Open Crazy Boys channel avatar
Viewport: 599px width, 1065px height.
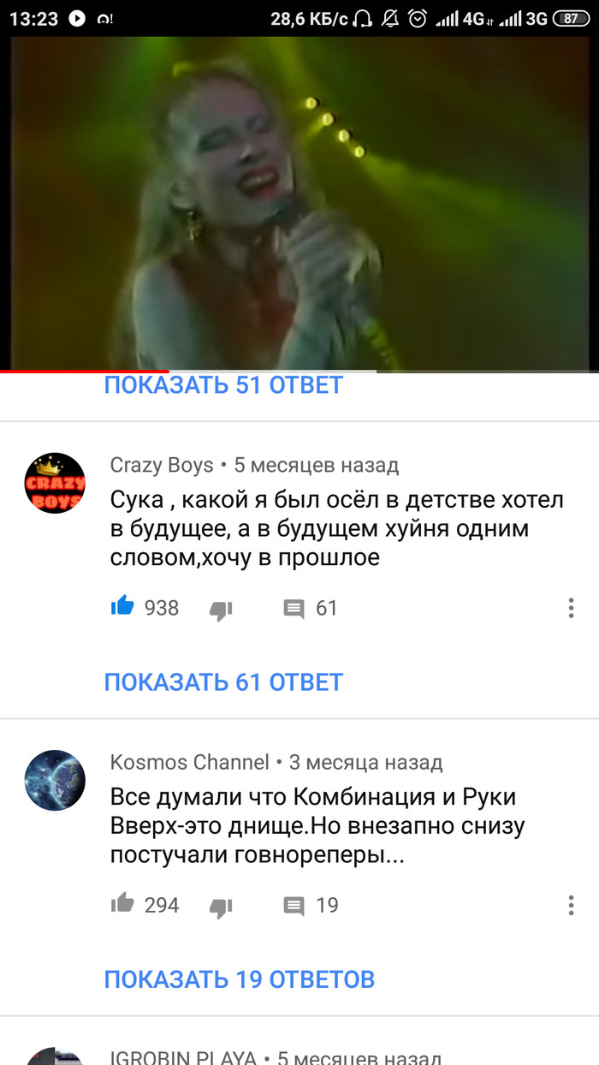(55, 483)
